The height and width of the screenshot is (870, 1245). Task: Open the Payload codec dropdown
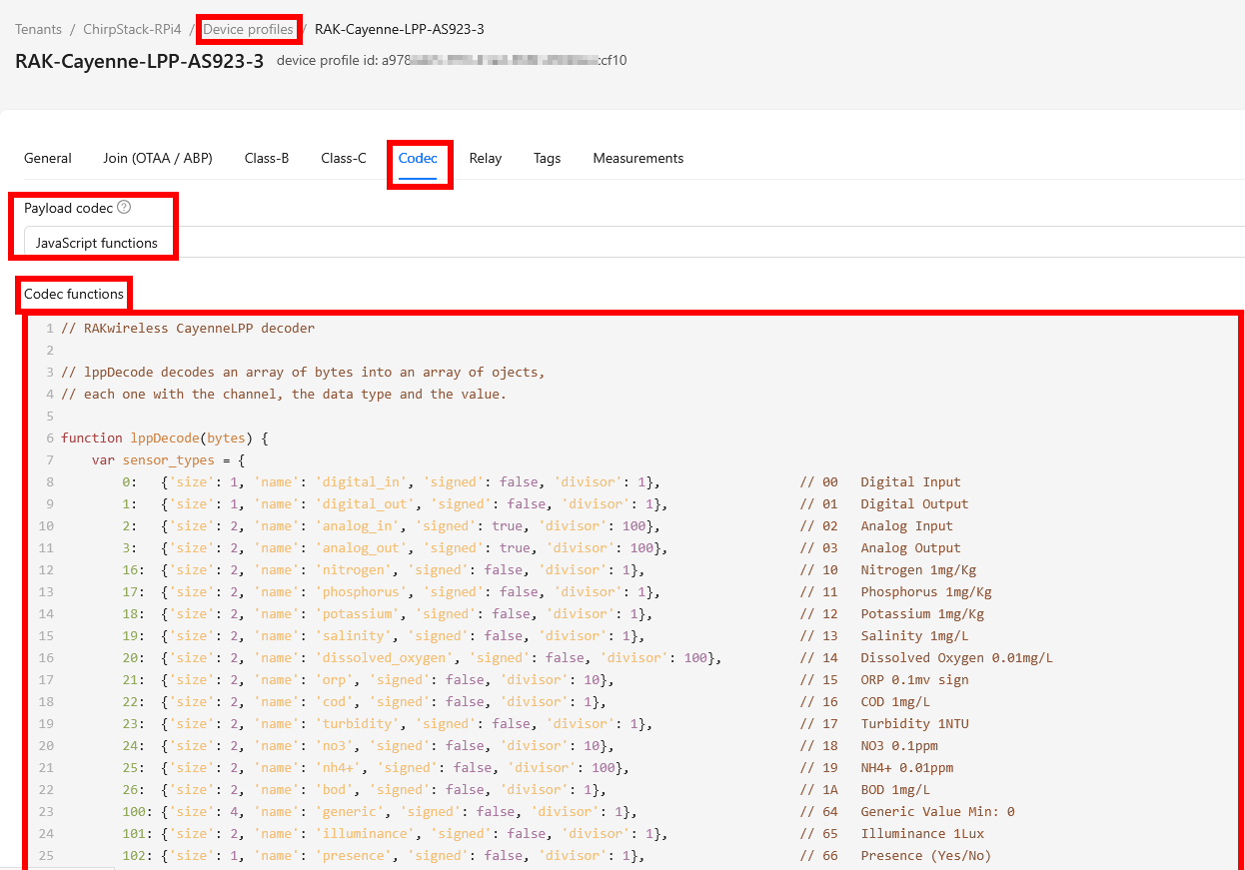(x=634, y=243)
